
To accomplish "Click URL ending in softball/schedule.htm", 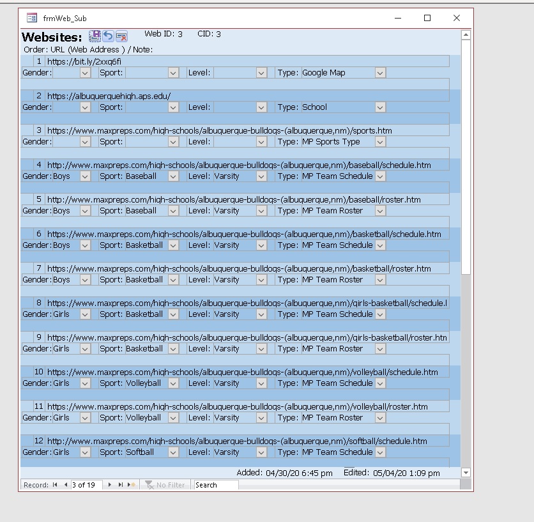I will 248,441.
